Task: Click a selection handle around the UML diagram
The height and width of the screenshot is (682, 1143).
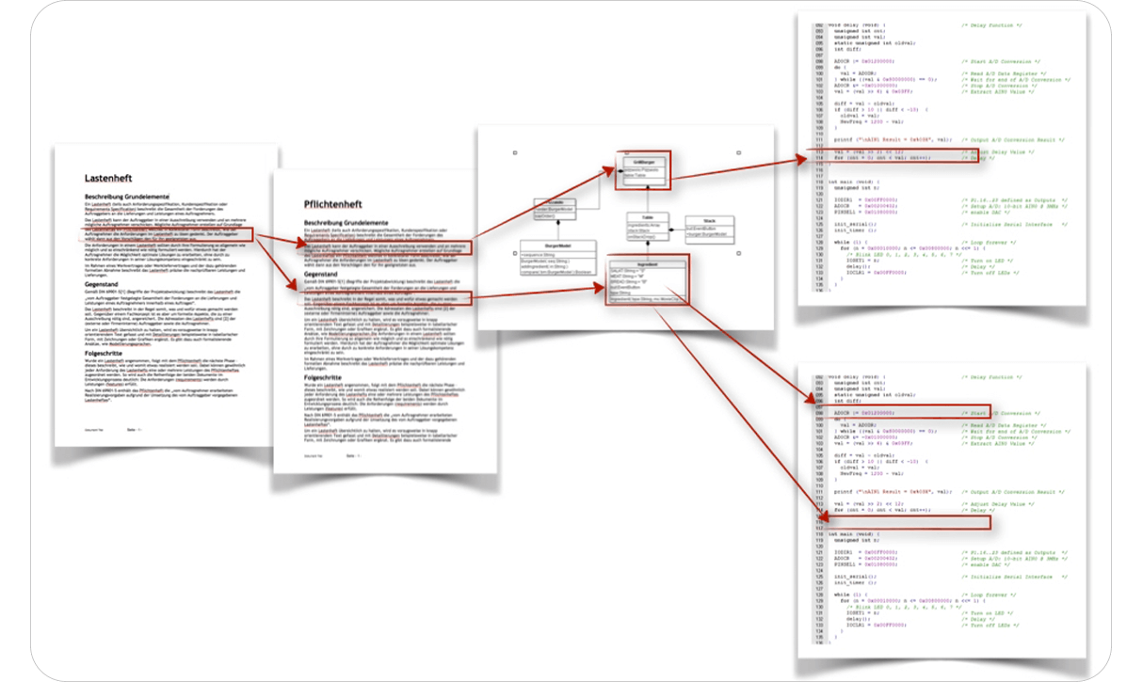Action: tap(513, 151)
